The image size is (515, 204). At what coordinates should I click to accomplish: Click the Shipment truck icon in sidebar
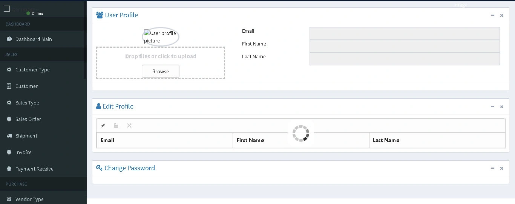click(x=9, y=136)
